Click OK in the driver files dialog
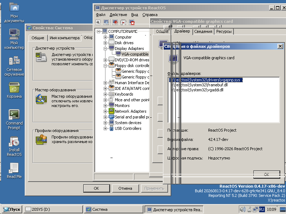This screenshot has height=214, width=286. [267, 174]
